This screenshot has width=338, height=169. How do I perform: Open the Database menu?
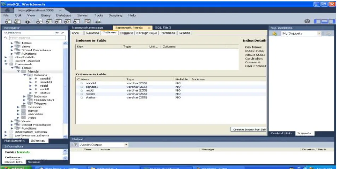tap(64, 15)
